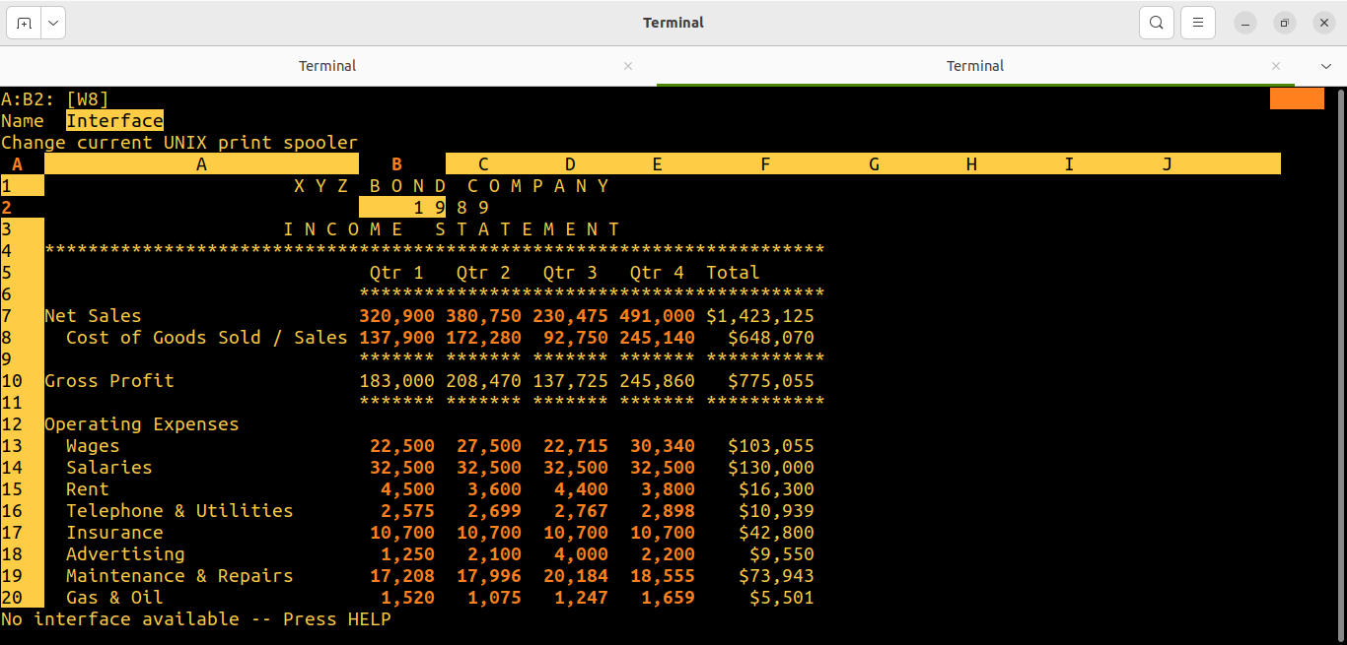The image size is (1347, 645).
Task: Click the Qtr 2 column label
Action: pos(483,273)
